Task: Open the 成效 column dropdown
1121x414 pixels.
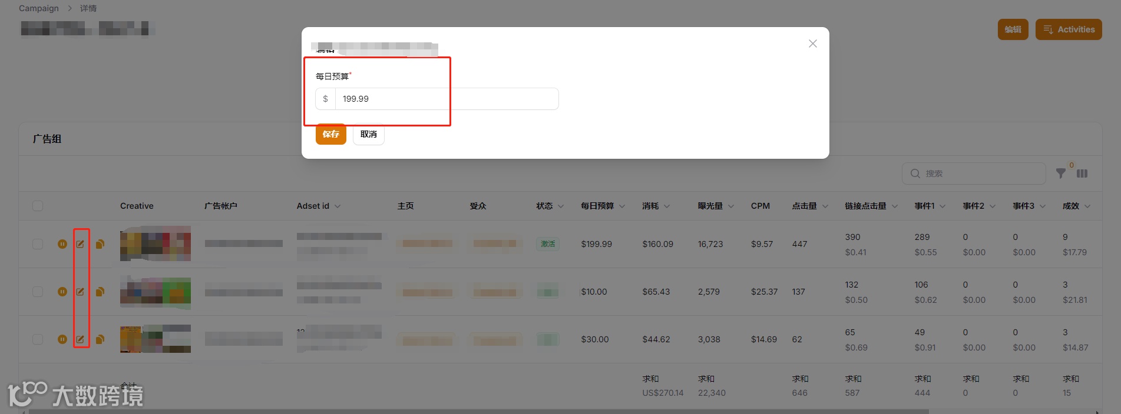Action: tap(1087, 206)
